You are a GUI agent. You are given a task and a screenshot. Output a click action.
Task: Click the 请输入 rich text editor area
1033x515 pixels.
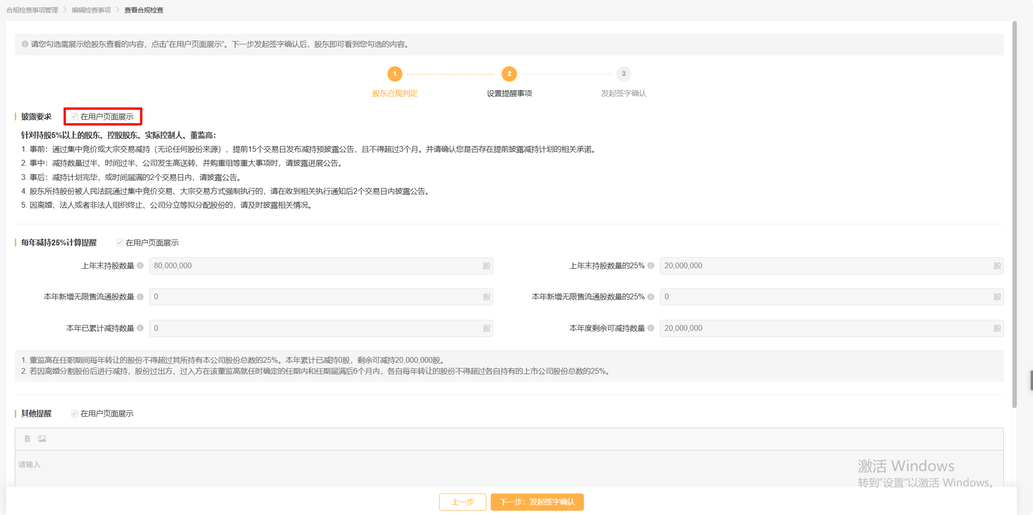coord(509,469)
